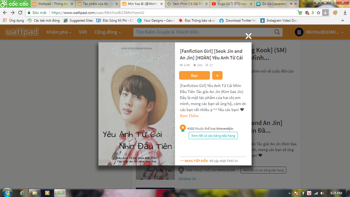Click background 'Xem tất cả các bảng xếp hạng' button
350x197 pixels.
coord(263,170)
